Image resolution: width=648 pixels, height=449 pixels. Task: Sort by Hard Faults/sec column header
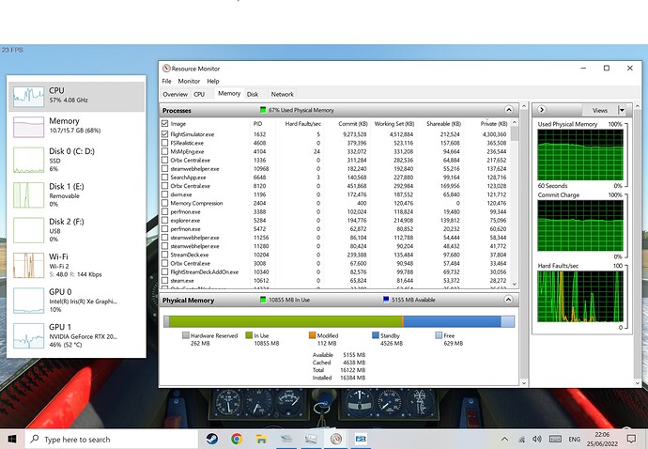(303, 124)
